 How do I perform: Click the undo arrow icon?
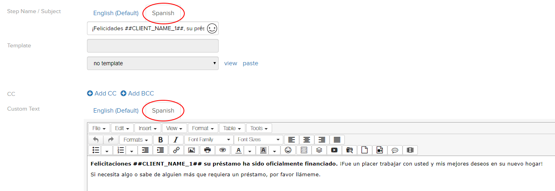96,140
